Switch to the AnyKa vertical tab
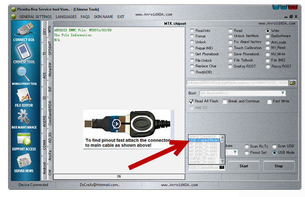The height and width of the screenshot is (197, 305). click(x=50, y=155)
